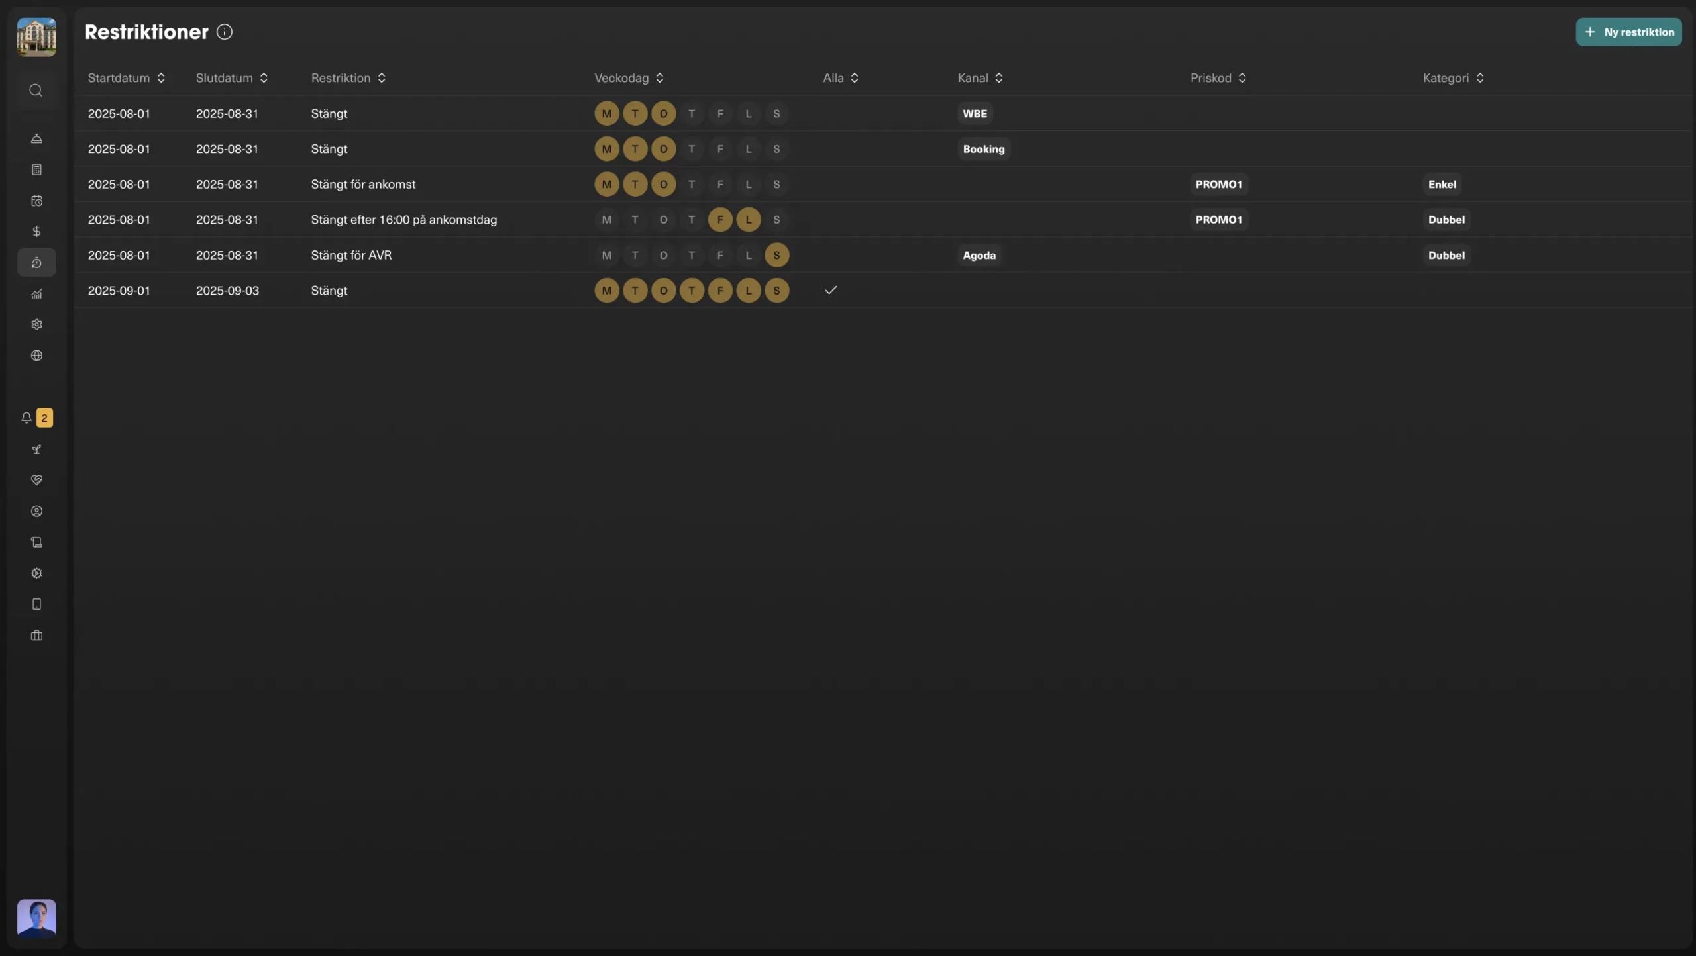This screenshot has width=1696, height=956.
Task: Open the globe language icon in sidebar
Action: pos(36,356)
